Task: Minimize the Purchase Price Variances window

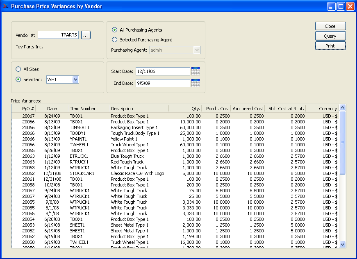Action: [331, 7]
